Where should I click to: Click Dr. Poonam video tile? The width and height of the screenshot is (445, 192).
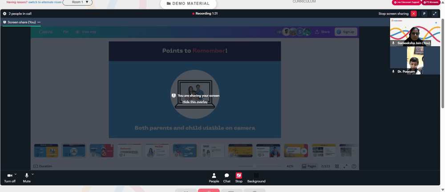pos(415,60)
